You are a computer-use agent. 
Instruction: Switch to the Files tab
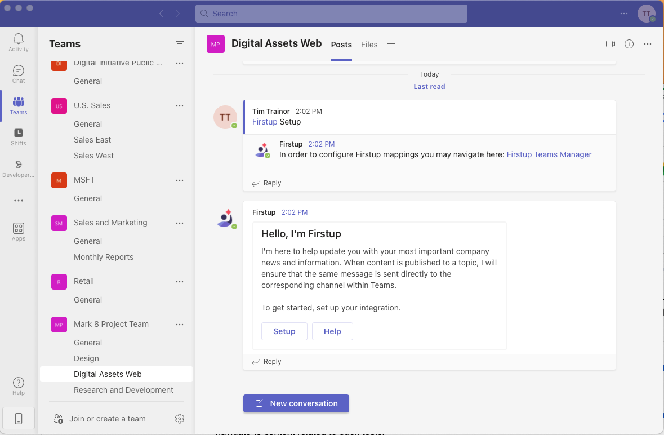pyautogui.click(x=369, y=45)
